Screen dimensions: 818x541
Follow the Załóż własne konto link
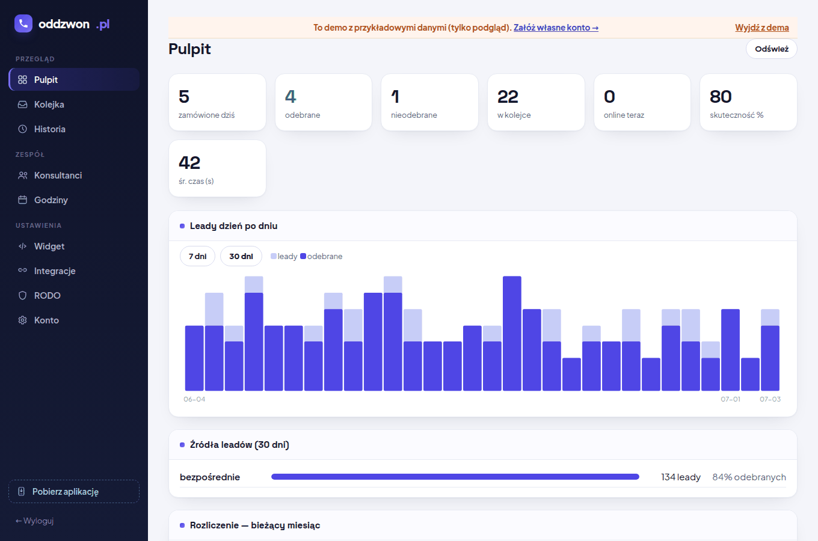pyautogui.click(x=556, y=28)
